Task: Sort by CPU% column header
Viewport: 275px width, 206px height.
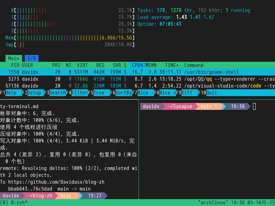Action: click(x=137, y=65)
